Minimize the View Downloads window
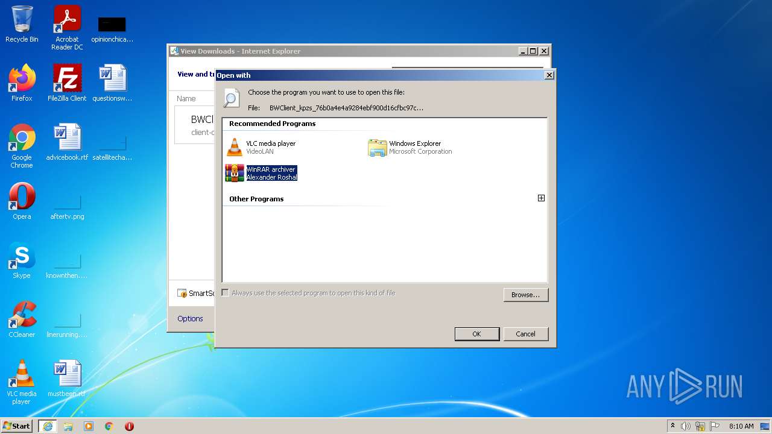This screenshot has width=772, height=434. pos(523,51)
